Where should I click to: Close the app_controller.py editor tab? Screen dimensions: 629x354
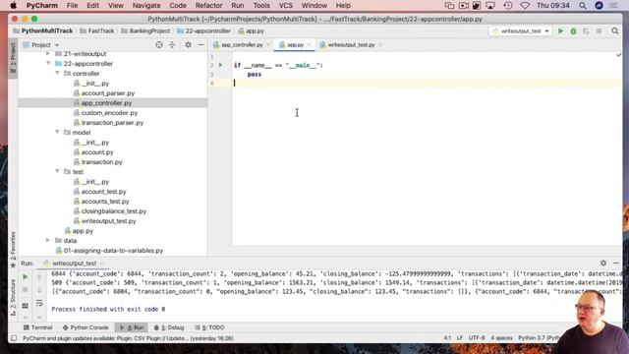point(268,45)
